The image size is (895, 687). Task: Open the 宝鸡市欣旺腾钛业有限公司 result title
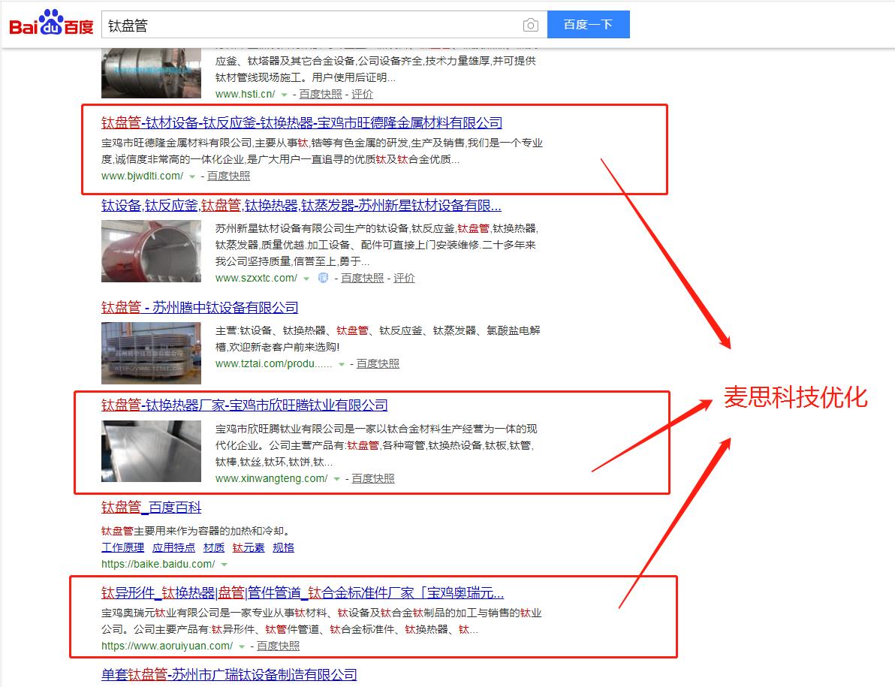coord(244,405)
